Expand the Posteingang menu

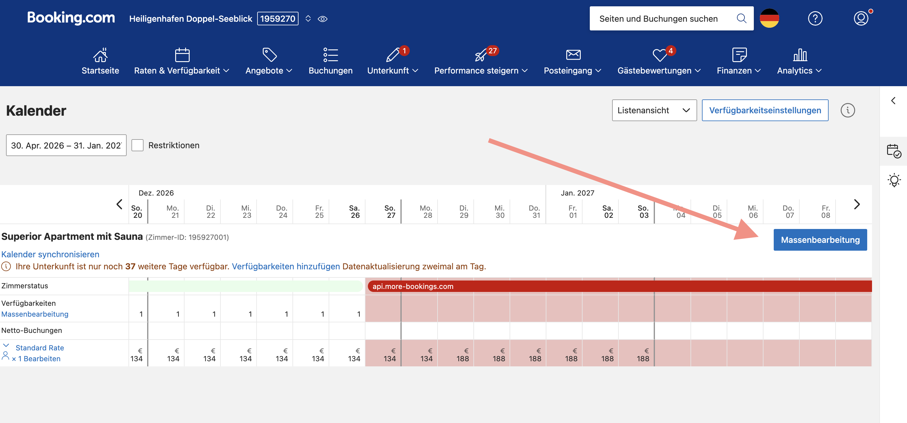point(572,70)
